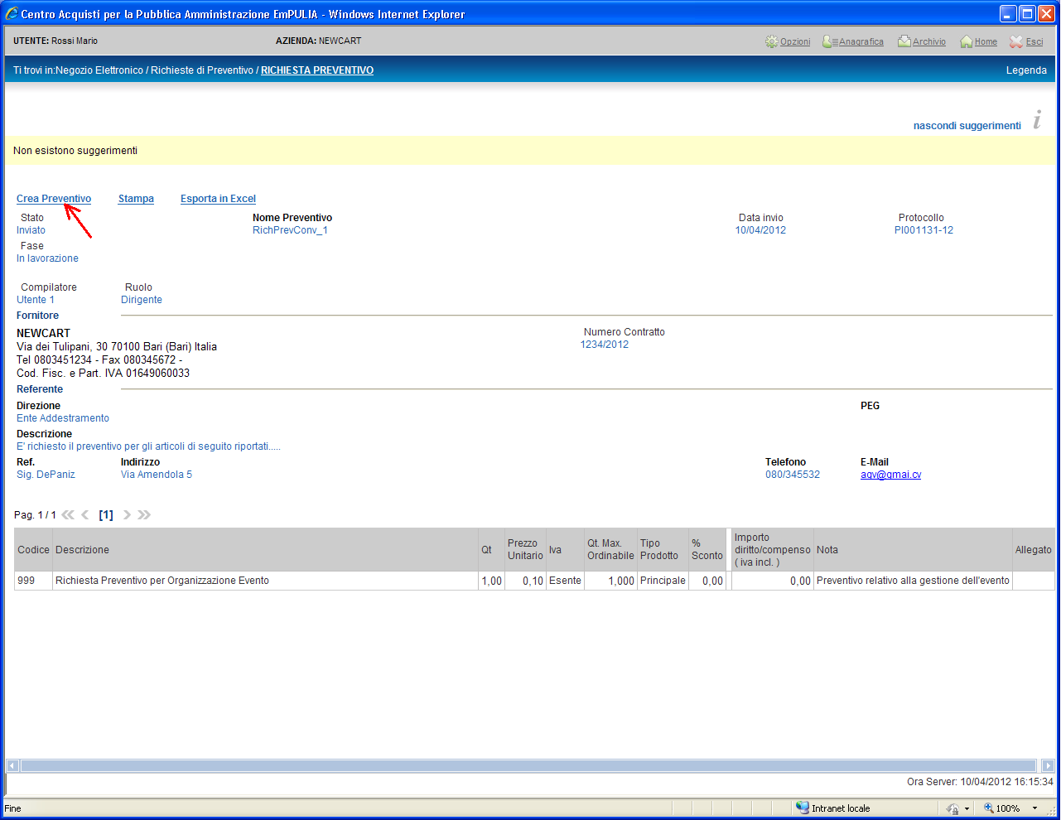Viewport: 1061px width, 820px height.
Task: Click the 'Preventivo relativo alla gestione dell'evento' note
Action: pyautogui.click(x=913, y=581)
